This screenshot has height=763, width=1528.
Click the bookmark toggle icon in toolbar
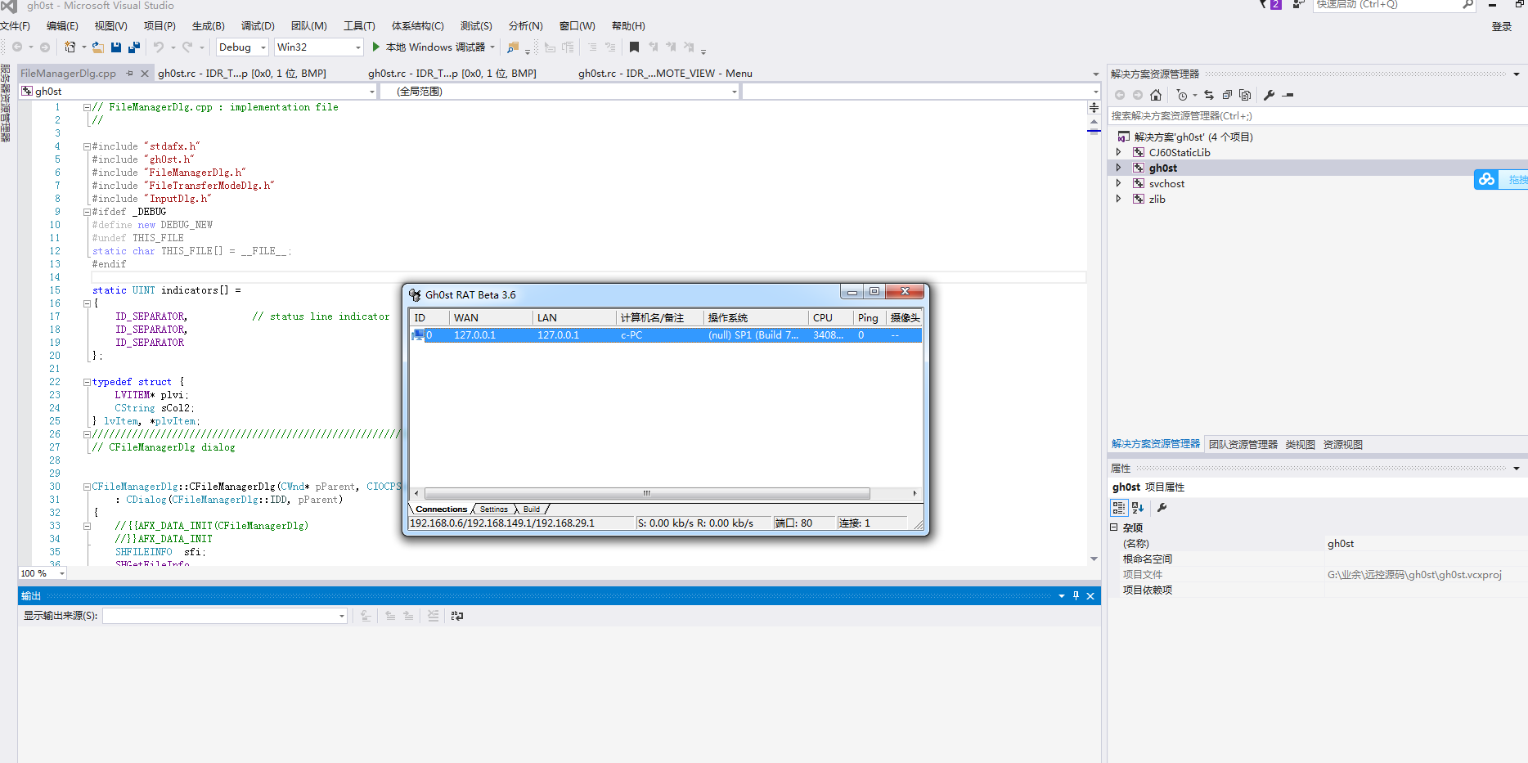tap(634, 47)
